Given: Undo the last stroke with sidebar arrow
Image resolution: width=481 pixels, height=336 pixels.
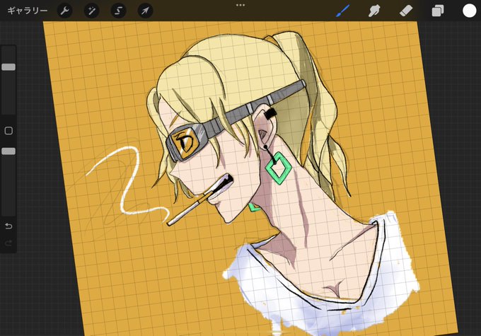Looking at the screenshot, I should point(8,226).
